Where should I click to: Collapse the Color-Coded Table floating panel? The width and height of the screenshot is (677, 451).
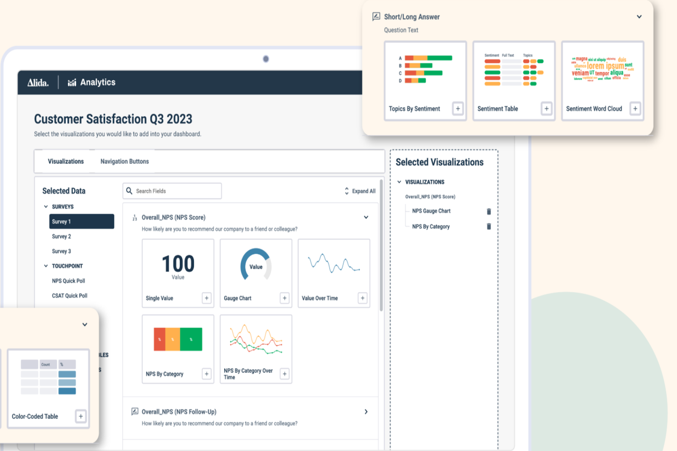click(x=85, y=325)
